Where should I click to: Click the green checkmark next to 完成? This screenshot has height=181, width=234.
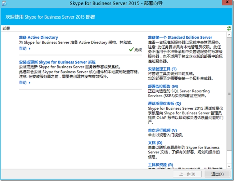coord(131,49)
